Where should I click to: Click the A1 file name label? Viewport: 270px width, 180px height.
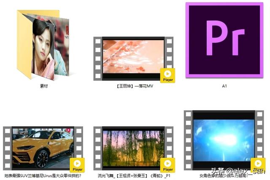click(224, 86)
